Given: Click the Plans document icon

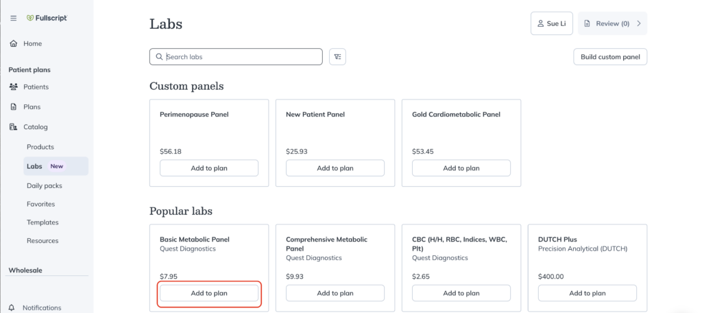Looking at the screenshot, I should (x=14, y=106).
